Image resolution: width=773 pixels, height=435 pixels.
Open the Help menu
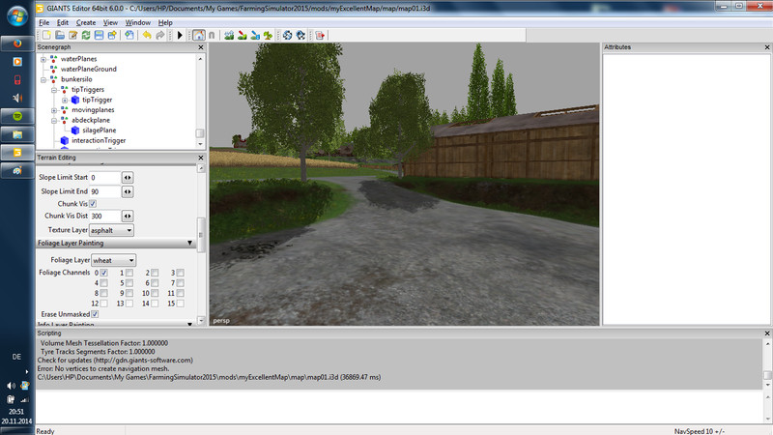[165, 22]
